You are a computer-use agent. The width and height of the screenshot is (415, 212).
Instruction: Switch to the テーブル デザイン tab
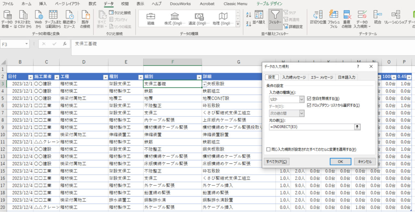[x=269, y=4]
